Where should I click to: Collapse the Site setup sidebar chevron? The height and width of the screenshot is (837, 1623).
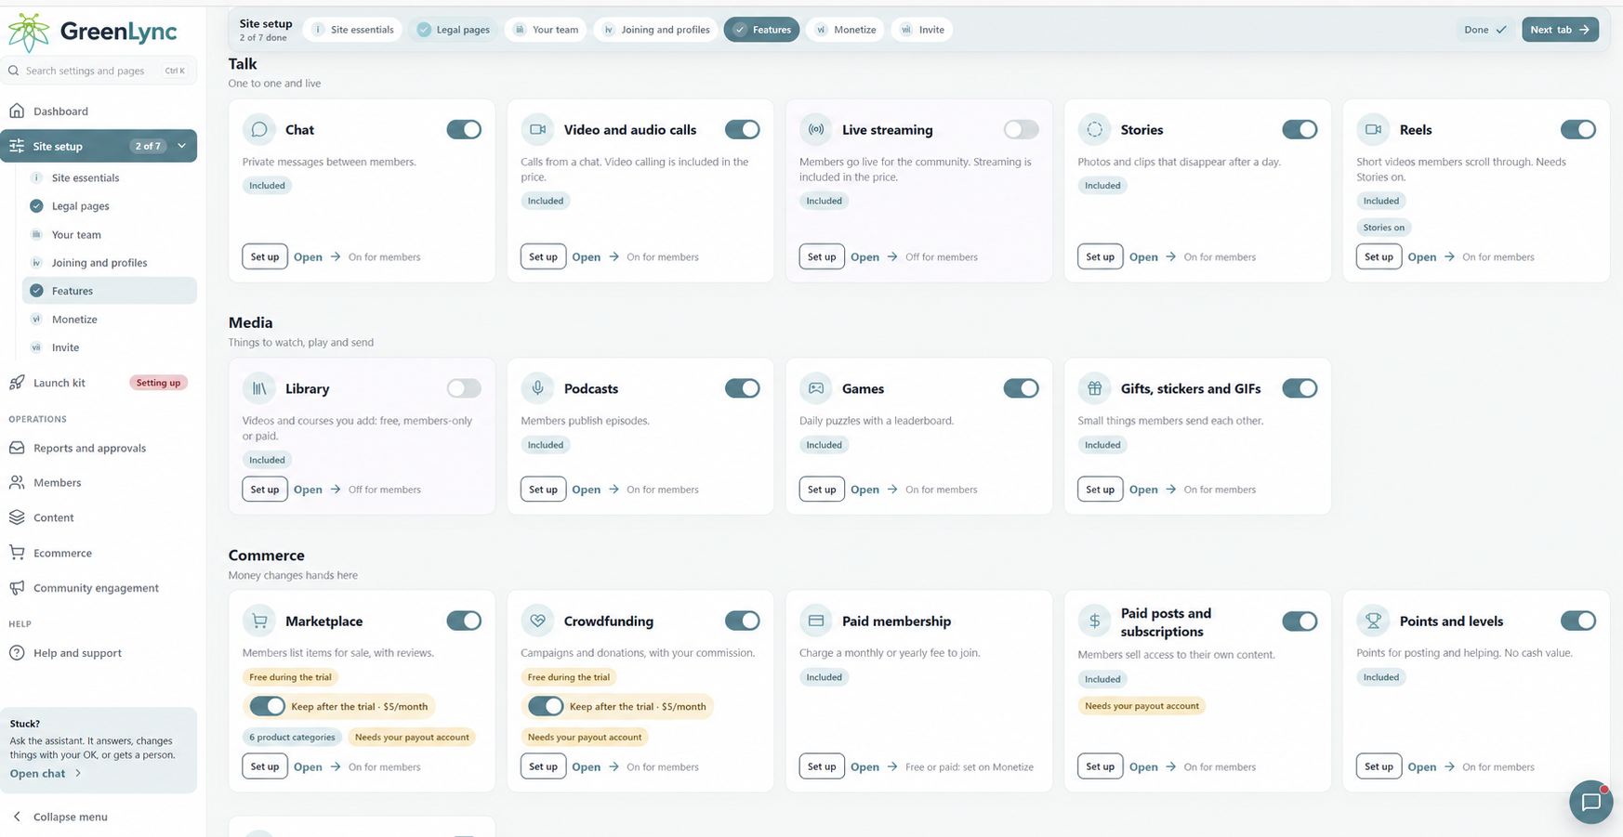point(182,146)
